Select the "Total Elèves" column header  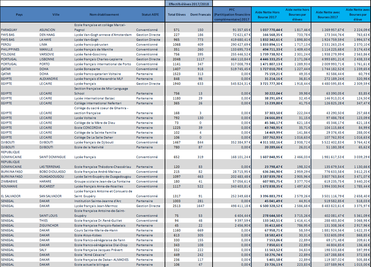pyautogui.click(x=176, y=14)
